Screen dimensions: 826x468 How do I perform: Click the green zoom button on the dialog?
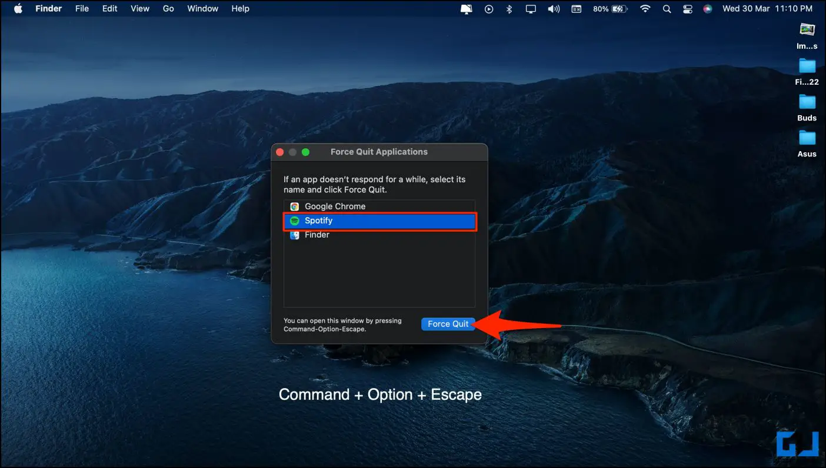click(x=306, y=152)
